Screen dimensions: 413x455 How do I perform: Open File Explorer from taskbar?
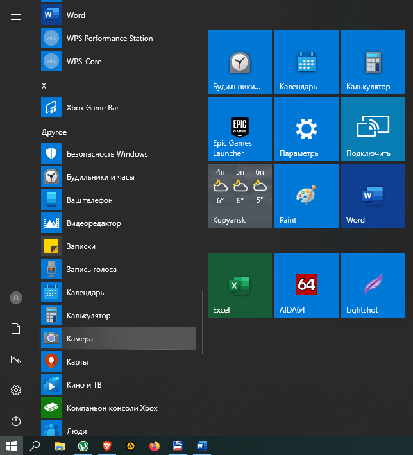(60, 446)
